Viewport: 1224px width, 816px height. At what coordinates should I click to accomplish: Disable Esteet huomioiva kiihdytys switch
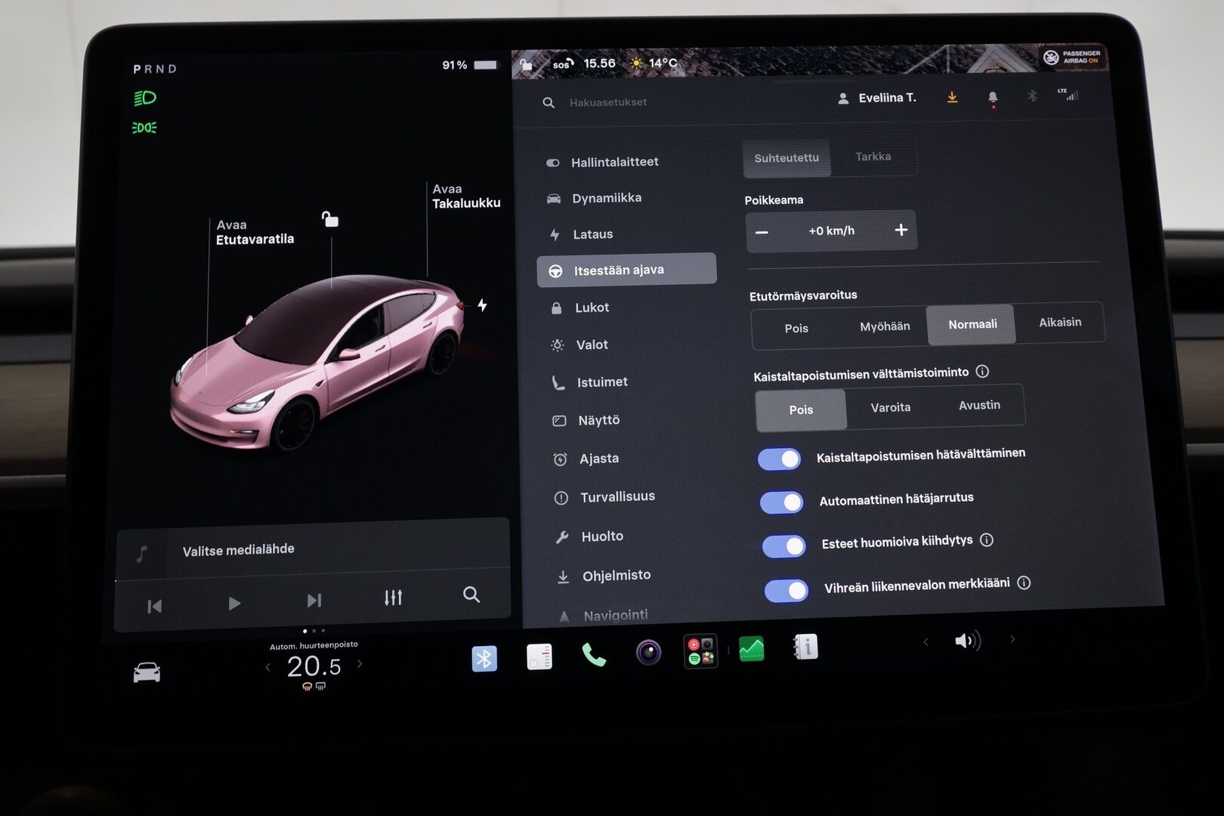(x=784, y=546)
